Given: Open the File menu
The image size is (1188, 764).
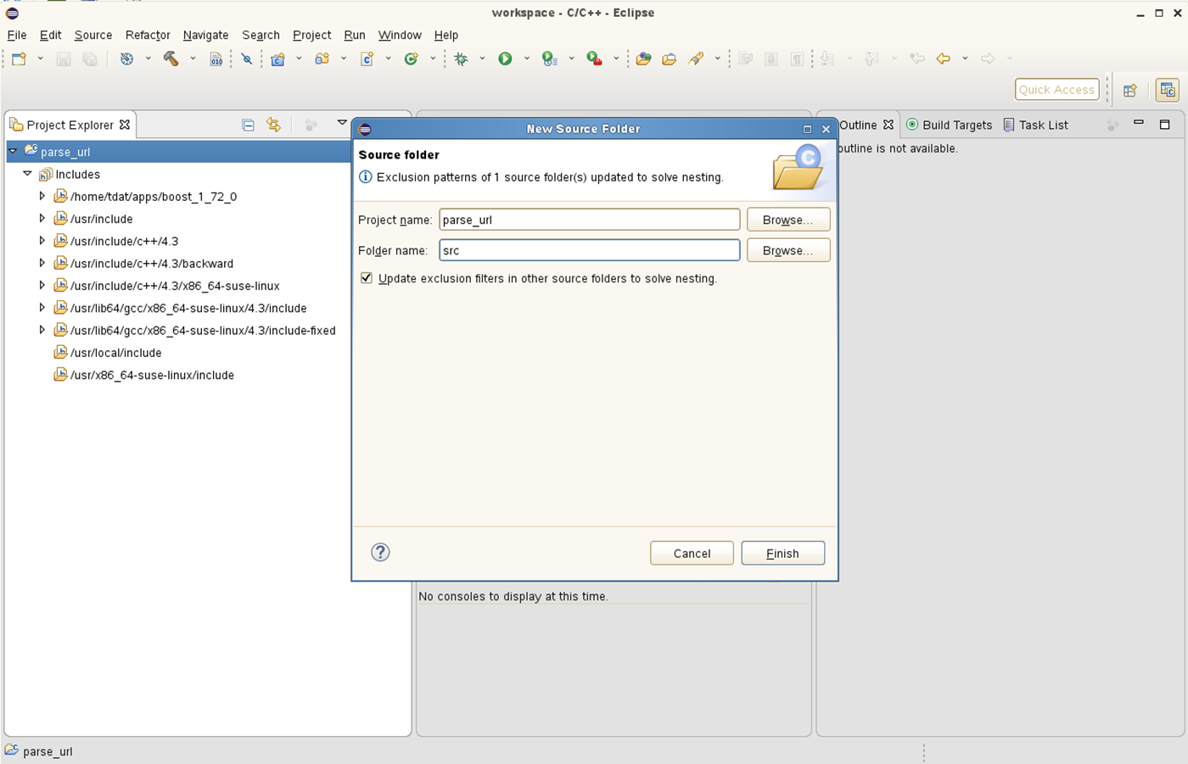Looking at the screenshot, I should (17, 35).
